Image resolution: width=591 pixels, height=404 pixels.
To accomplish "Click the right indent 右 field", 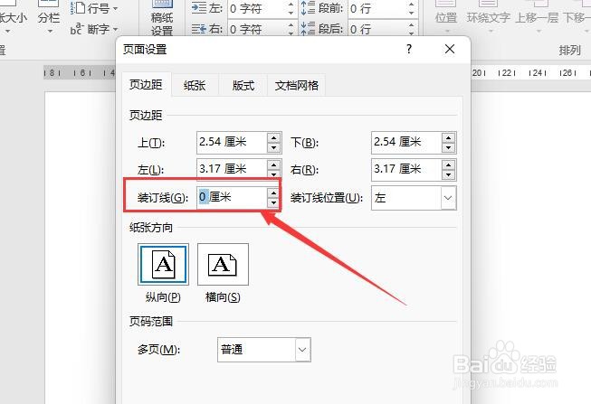I will pyautogui.click(x=258, y=29).
